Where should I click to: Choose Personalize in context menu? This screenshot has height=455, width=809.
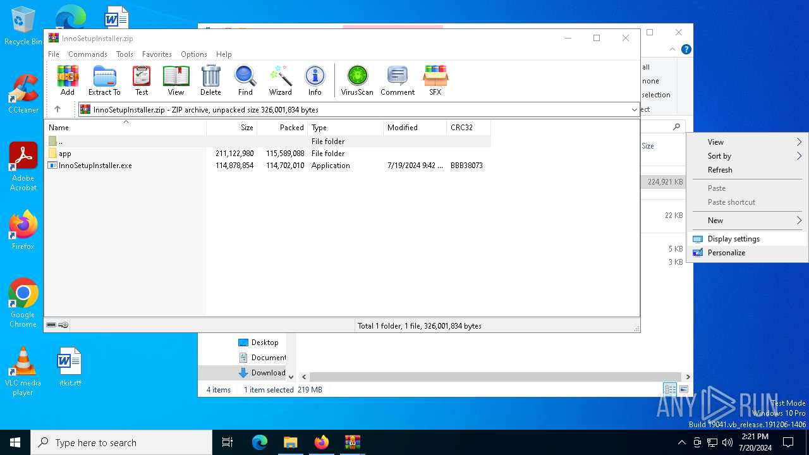click(x=747, y=253)
